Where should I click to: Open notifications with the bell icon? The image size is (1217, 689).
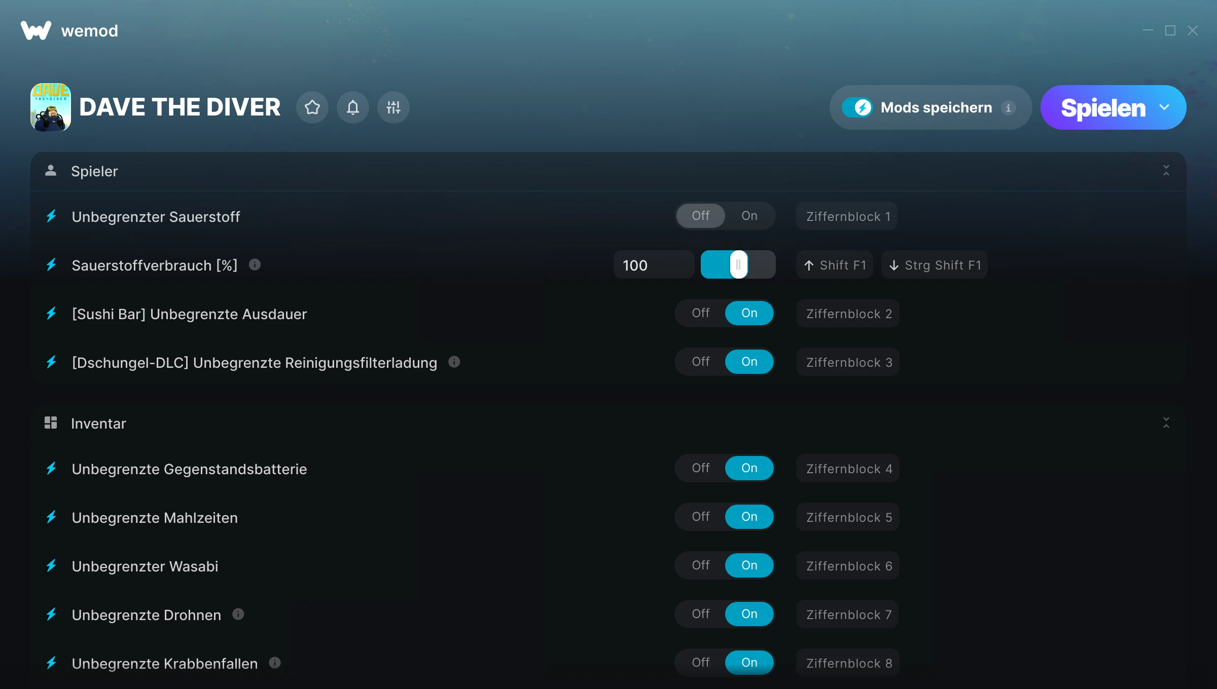pos(353,107)
